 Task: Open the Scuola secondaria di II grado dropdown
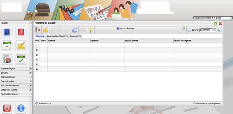pos(213,18)
